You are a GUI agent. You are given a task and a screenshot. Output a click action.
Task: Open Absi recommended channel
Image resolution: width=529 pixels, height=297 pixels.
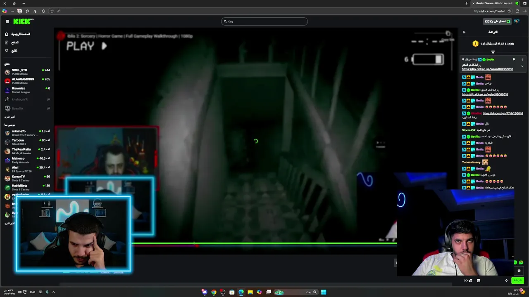[x=27, y=169]
